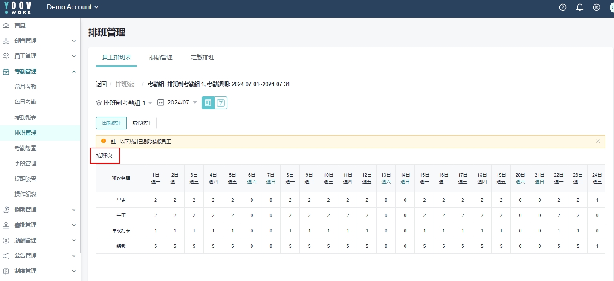Click the YOOV Work logo
Image resolution: width=614 pixels, height=281 pixels.
coord(18,7)
